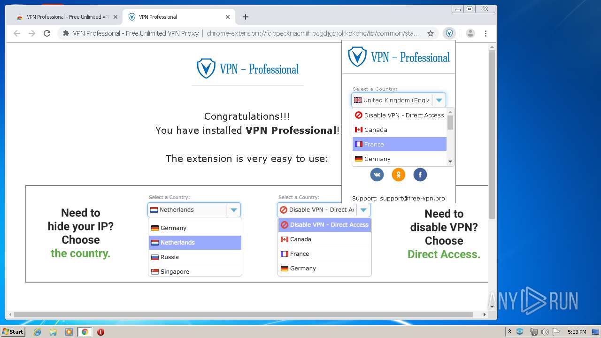The height and width of the screenshot is (338, 601).
Task: Close the active VPN Professional tab
Action: point(228,17)
